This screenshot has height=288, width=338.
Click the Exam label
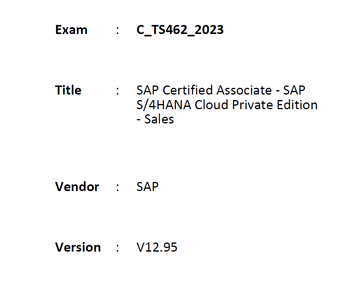[x=71, y=30]
